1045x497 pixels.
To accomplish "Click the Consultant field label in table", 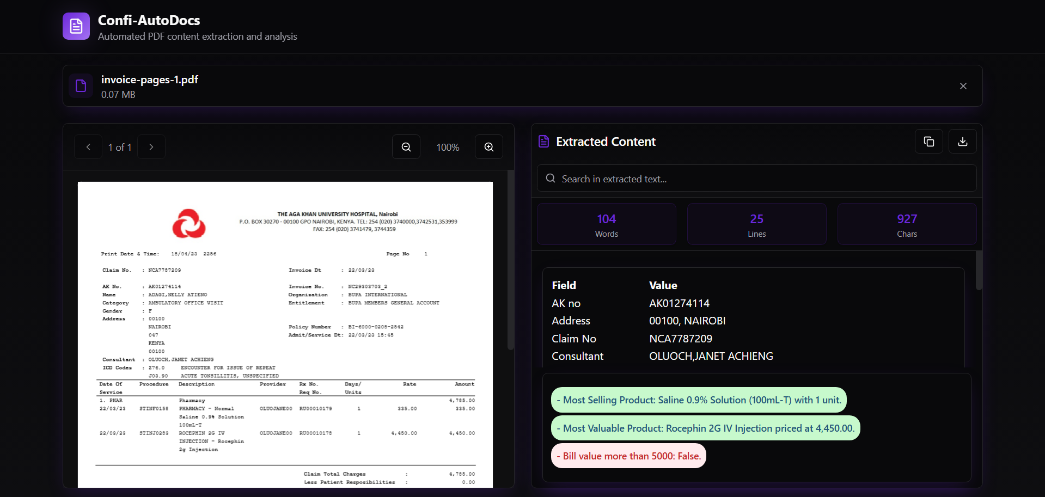I will coord(577,356).
